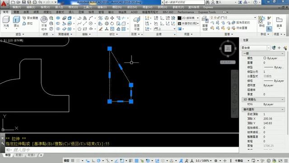Click the Autodesk Exchange X icon

(x=240, y=2)
